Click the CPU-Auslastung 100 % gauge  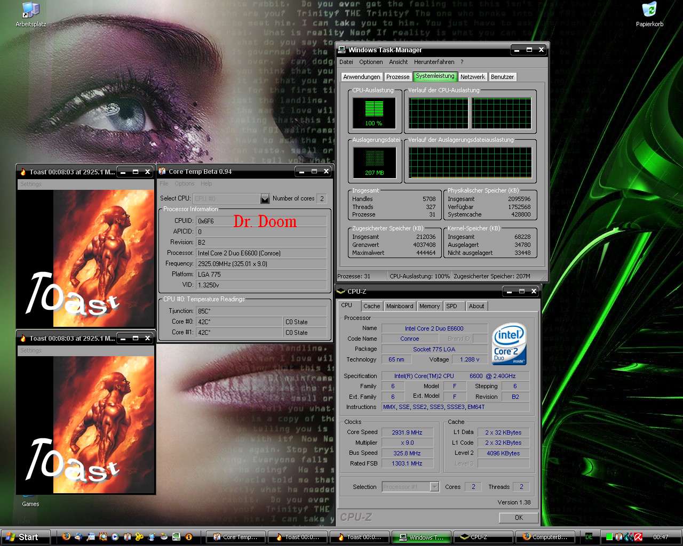374,113
